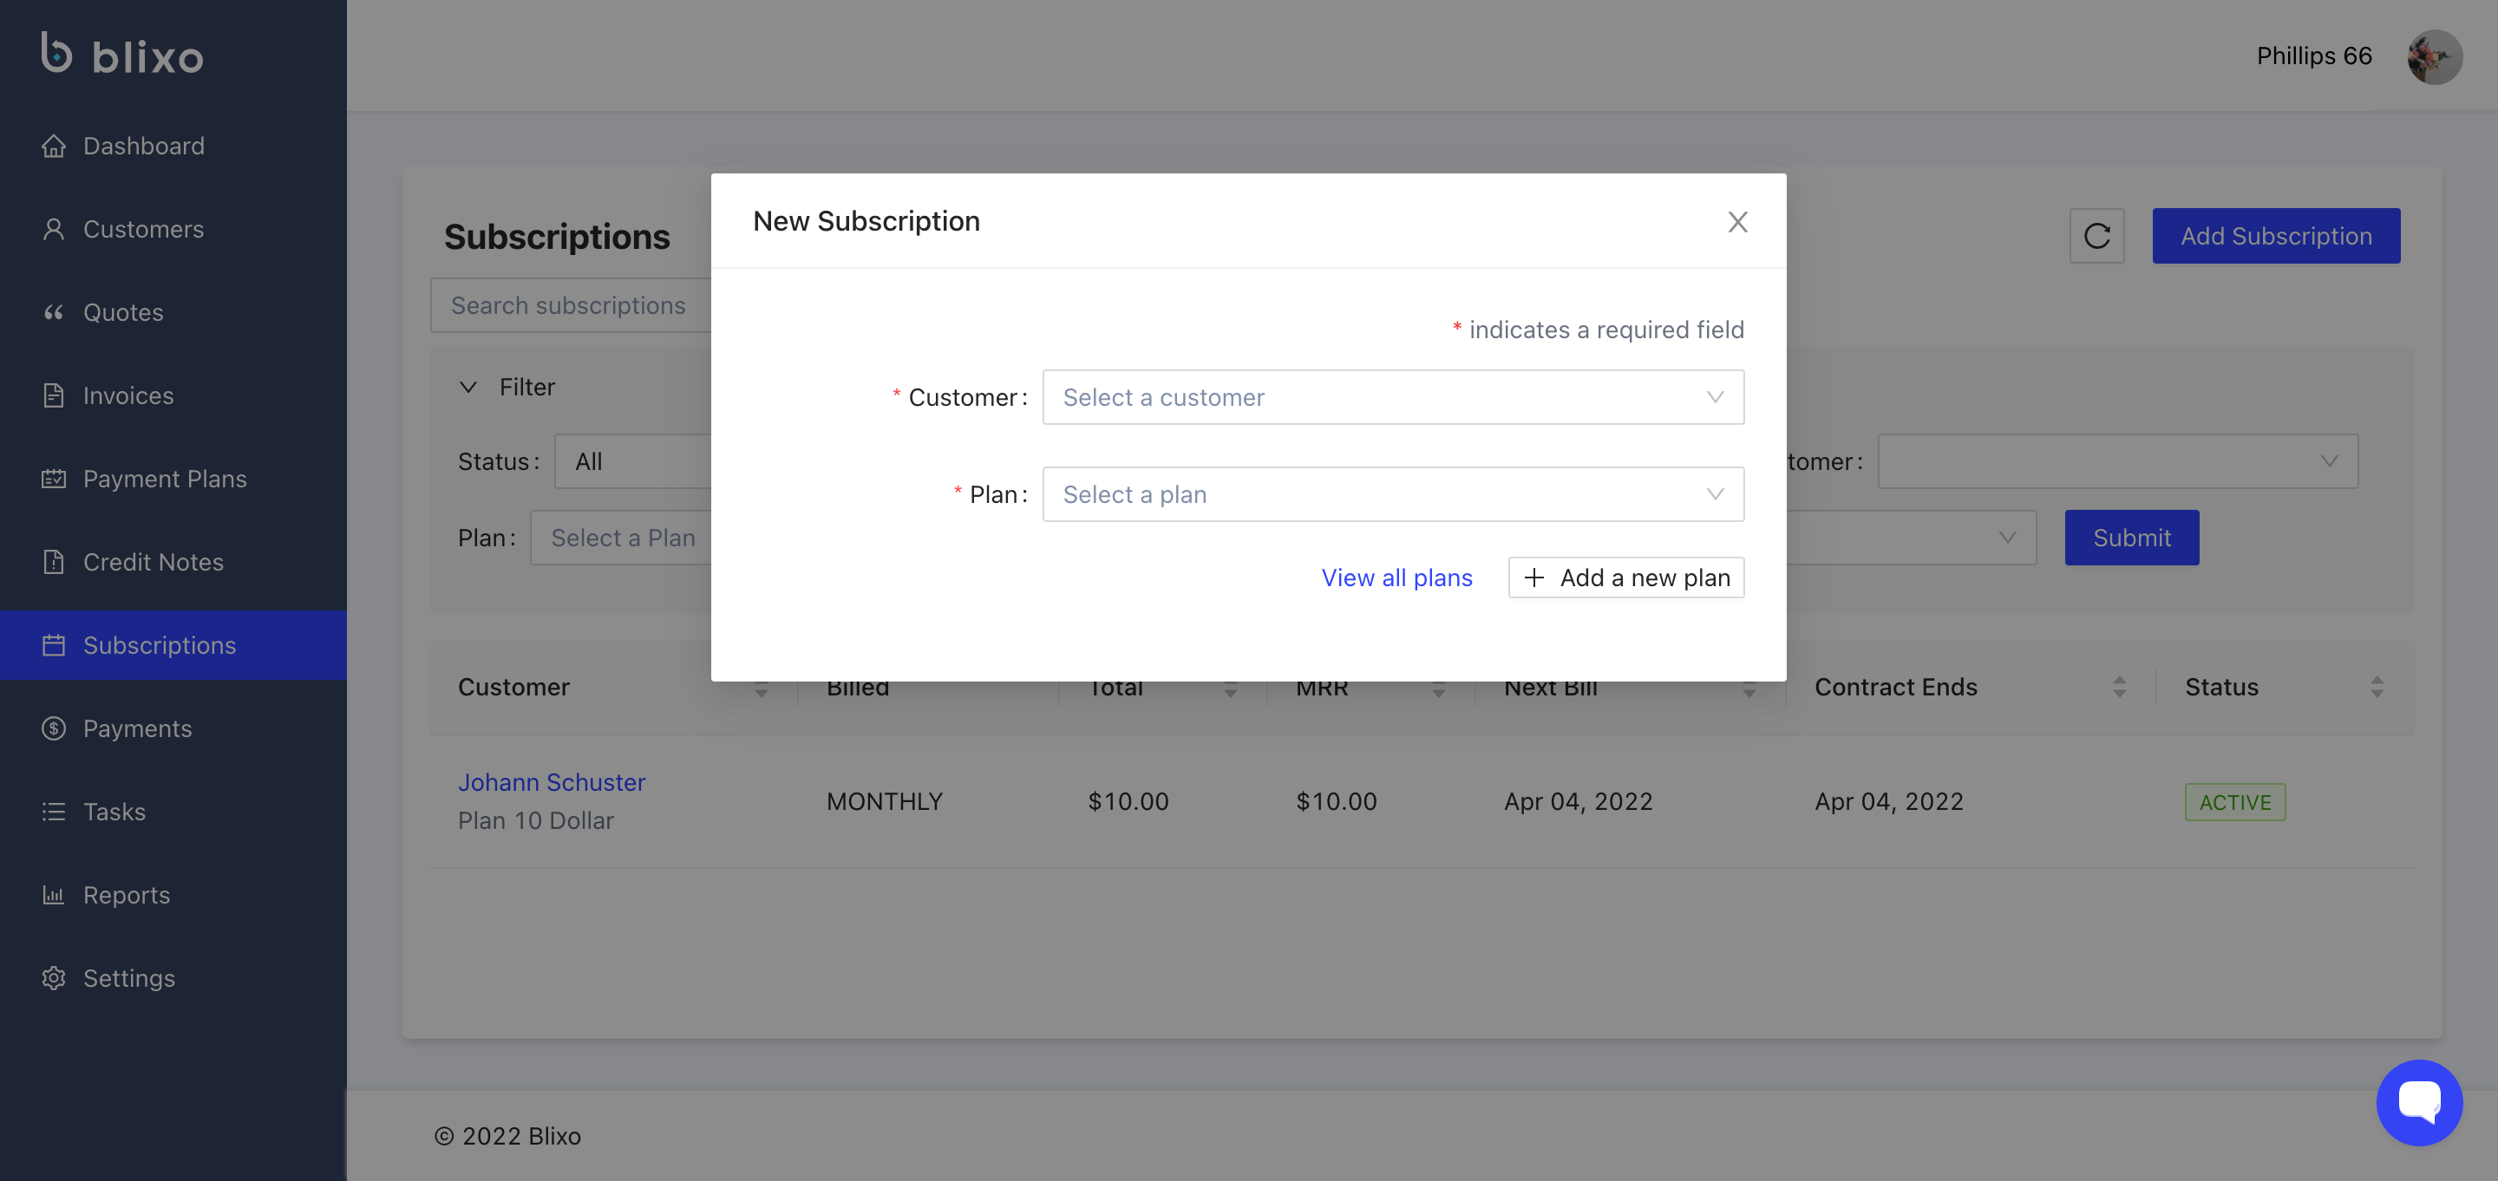The width and height of the screenshot is (2498, 1181).
Task: Click the Payments dollar coin icon
Action: click(x=53, y=728)
